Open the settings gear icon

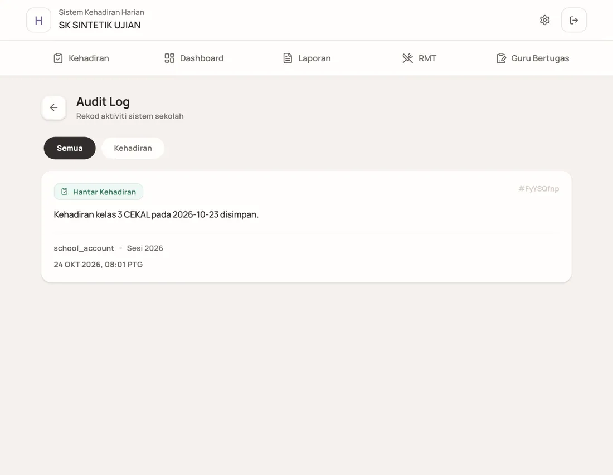(x=544, y=20)
